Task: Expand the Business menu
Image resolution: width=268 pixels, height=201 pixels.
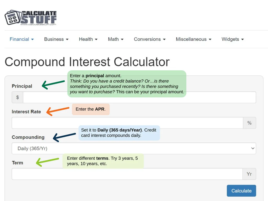Action: (x=56, y=39)
